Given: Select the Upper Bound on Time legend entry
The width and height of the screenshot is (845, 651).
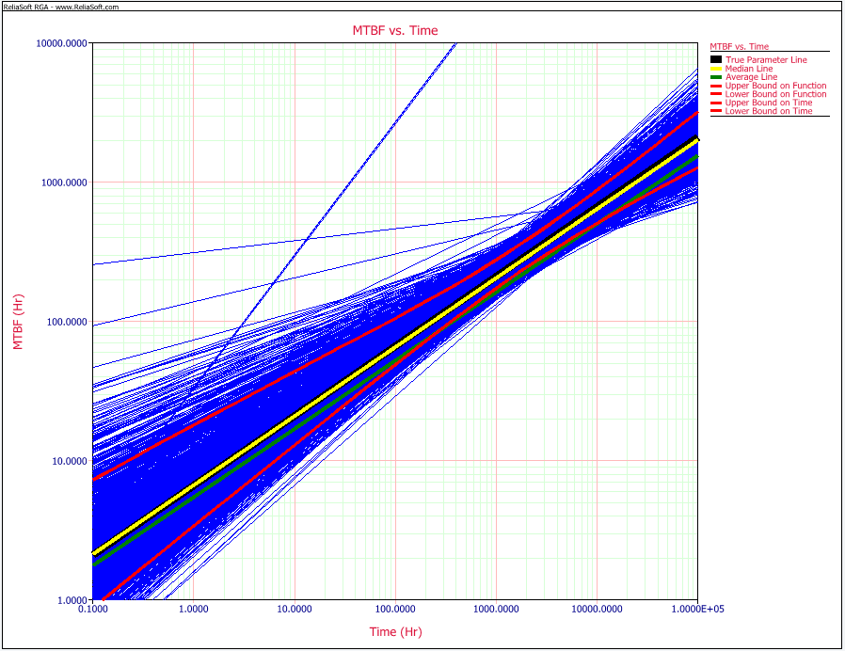Looking at the screenshot, I should [x=769, y=103].
